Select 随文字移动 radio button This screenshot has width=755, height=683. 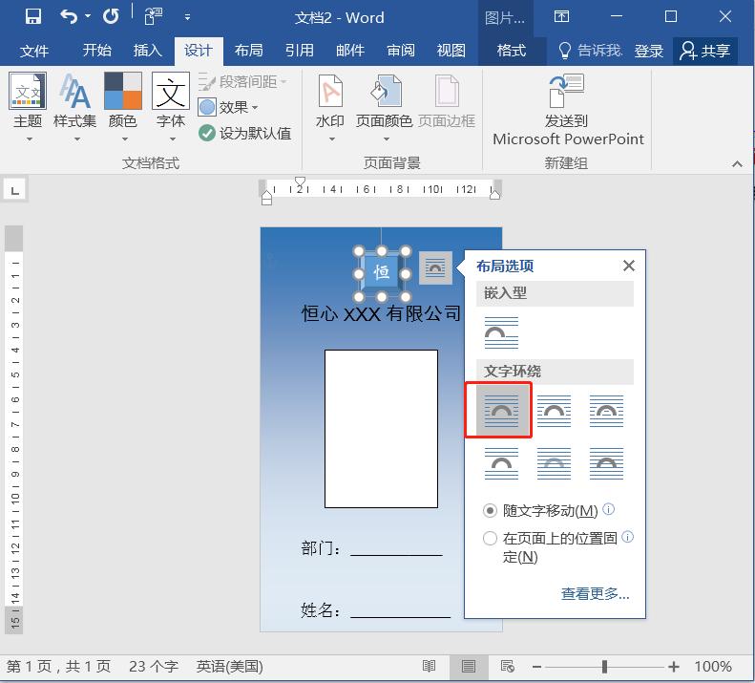click(490, 510)
